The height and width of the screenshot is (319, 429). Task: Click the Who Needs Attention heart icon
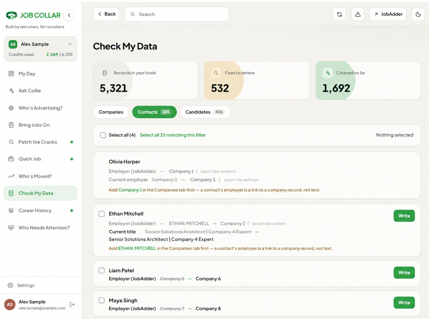point(11,228)
